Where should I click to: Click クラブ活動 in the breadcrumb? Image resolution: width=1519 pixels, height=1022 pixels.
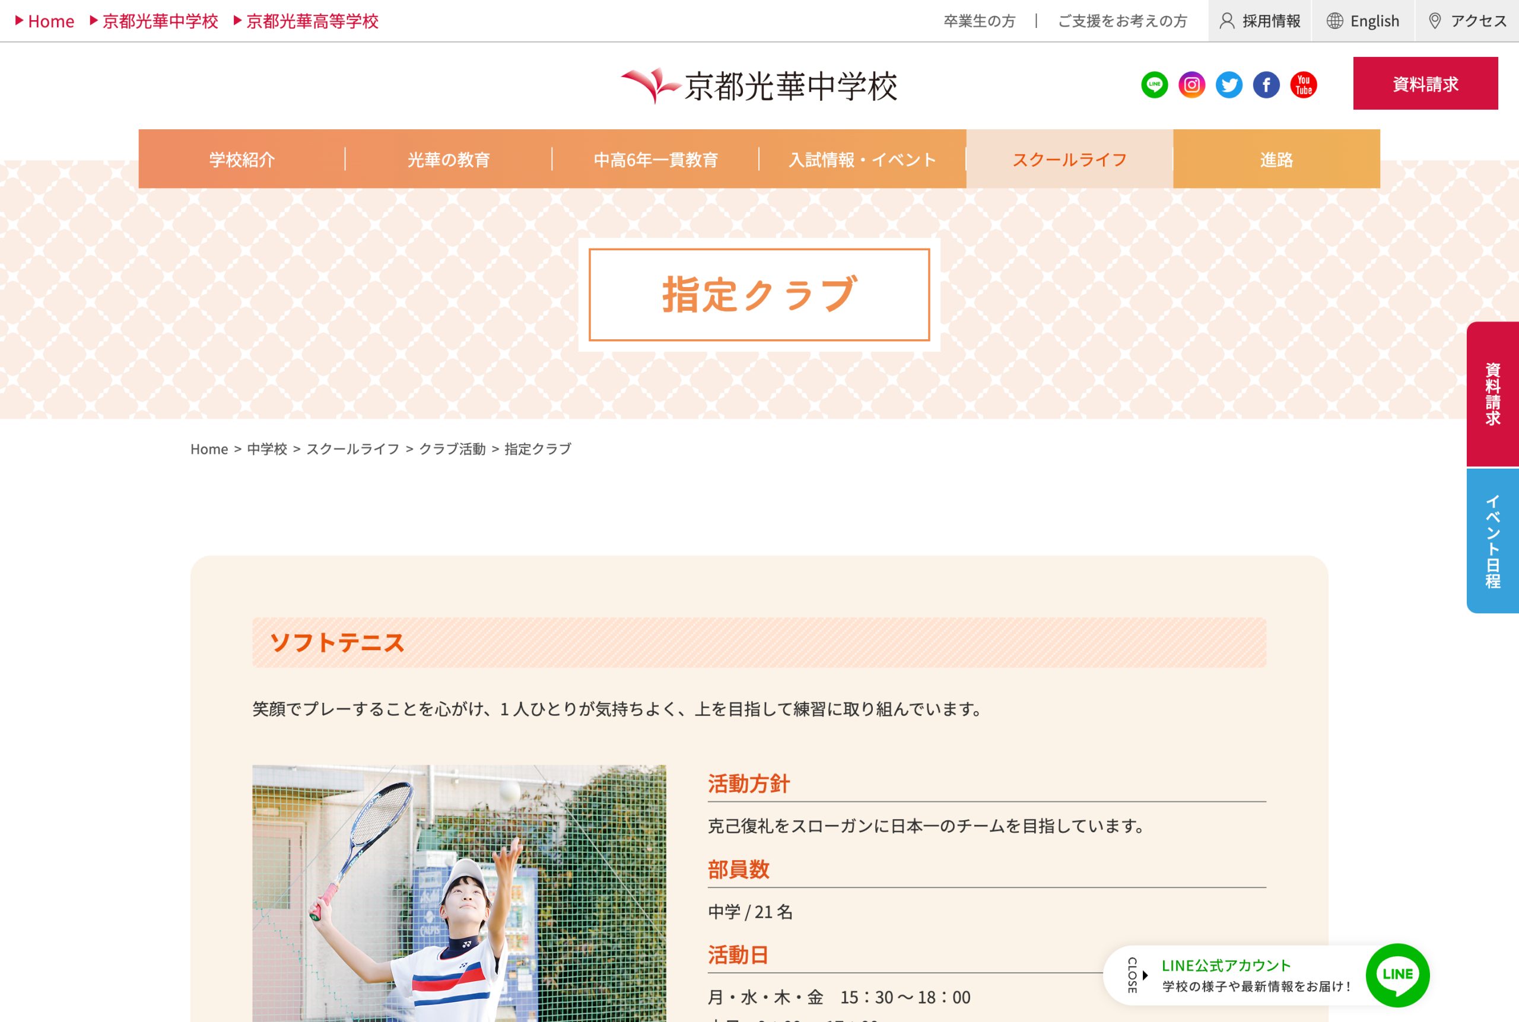pyautogui.click(x=452, y=449)
